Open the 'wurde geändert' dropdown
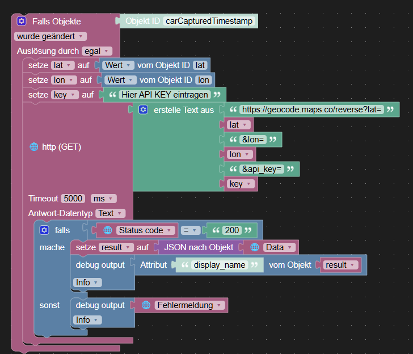The width and height of the screenshot is (413, 354). point(50,36)
